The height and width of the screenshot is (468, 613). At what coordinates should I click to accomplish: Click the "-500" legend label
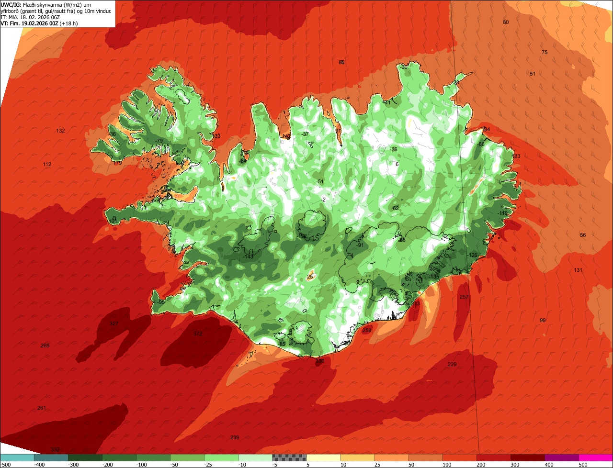6,465
